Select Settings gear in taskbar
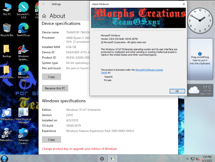The width and height of the screenshot is (215, 162). pos(102,159)
